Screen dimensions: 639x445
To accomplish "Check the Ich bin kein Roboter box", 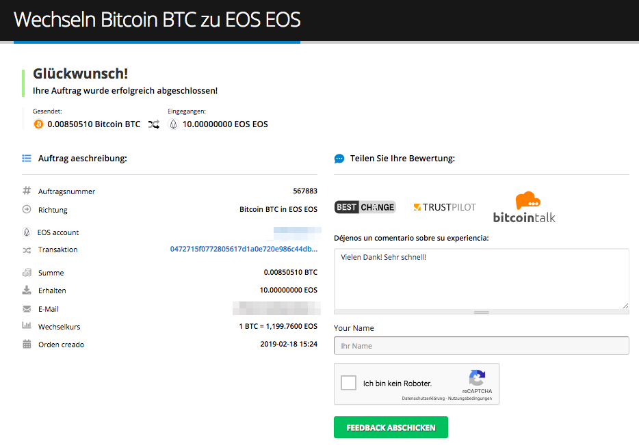I will coord(348,383).
